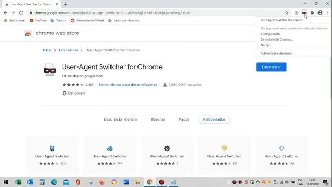
Task: Open the Administrador Virtual bookmark
Action: [87, 20]
